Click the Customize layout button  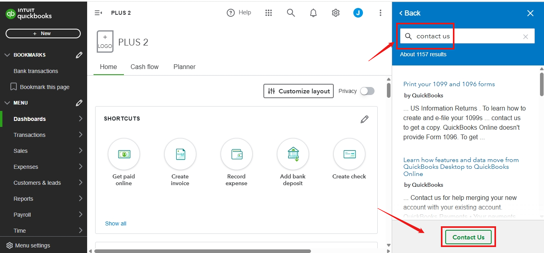tap(299, 91)
